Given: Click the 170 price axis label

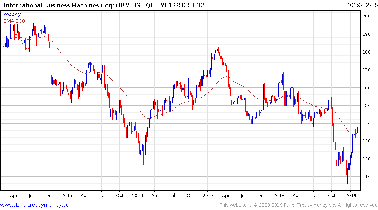Looking at the screenshot, I should [366, 70].
